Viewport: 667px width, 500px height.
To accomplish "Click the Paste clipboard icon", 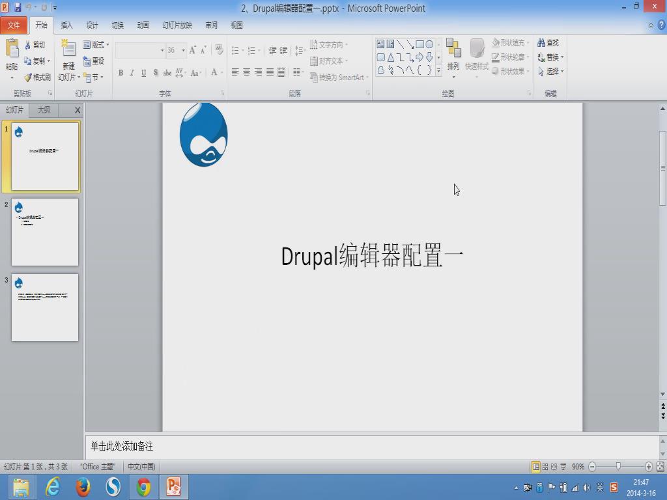I will tap(12, 48).
